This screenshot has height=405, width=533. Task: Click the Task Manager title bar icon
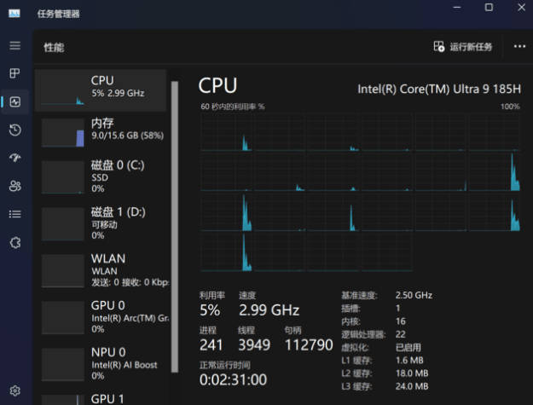14,14
